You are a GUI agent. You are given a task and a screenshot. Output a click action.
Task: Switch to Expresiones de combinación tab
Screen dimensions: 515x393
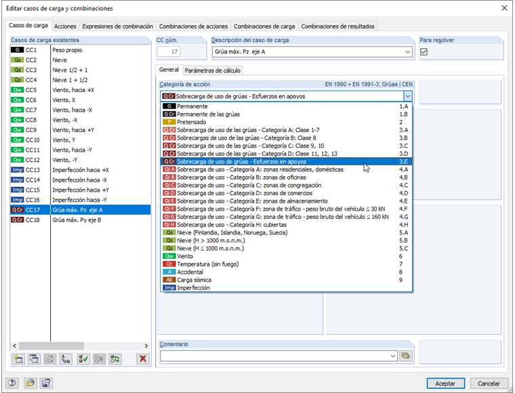(x=118, y=26)
